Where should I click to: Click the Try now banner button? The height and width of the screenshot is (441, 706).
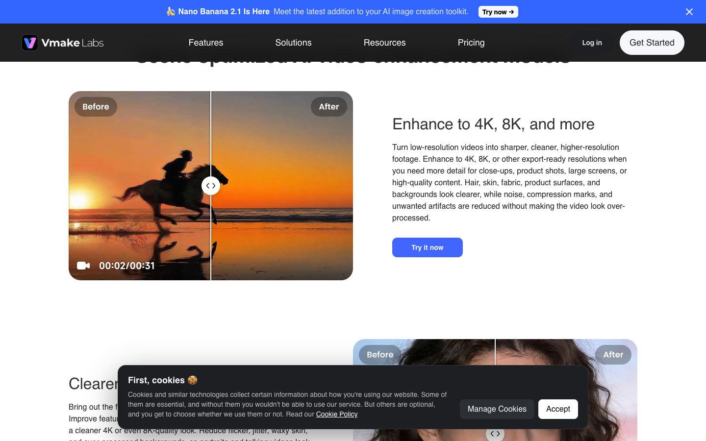(x=498, y=12)
